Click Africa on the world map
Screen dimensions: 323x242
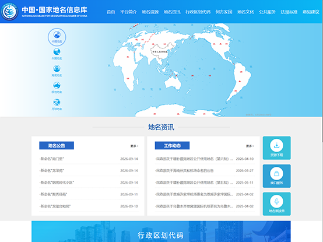point(126,68)
